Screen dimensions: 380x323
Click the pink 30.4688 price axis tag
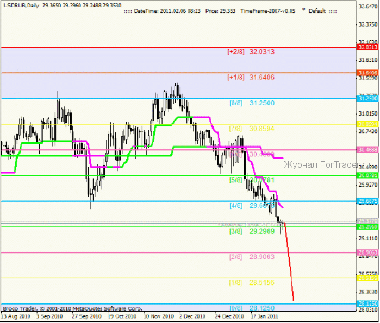click(367, 150)
